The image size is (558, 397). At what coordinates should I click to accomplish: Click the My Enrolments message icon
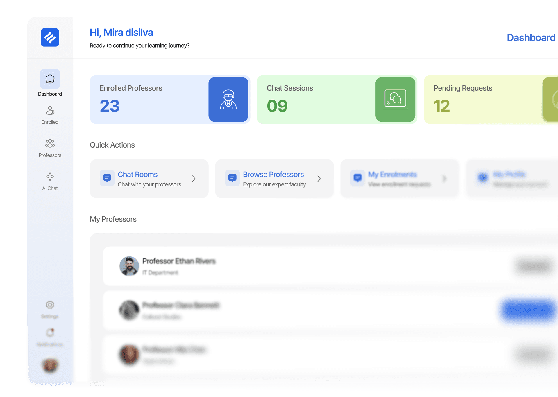(357, 178)
